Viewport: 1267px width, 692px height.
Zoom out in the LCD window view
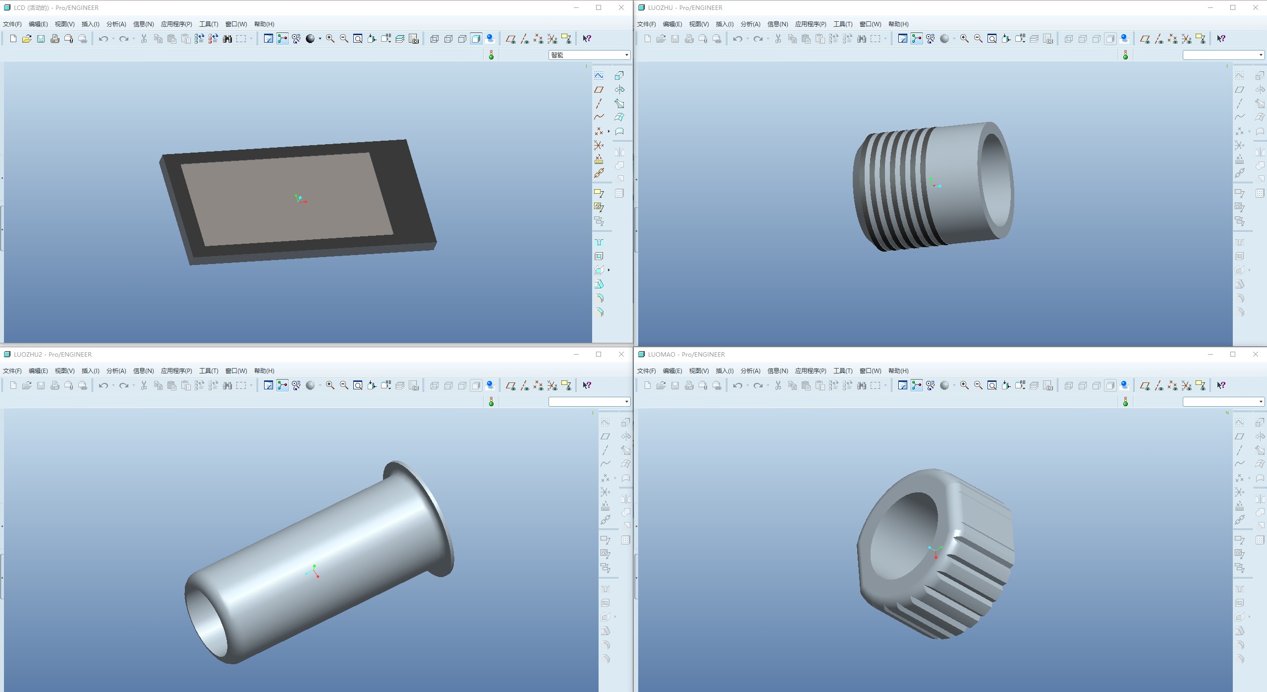344,39
